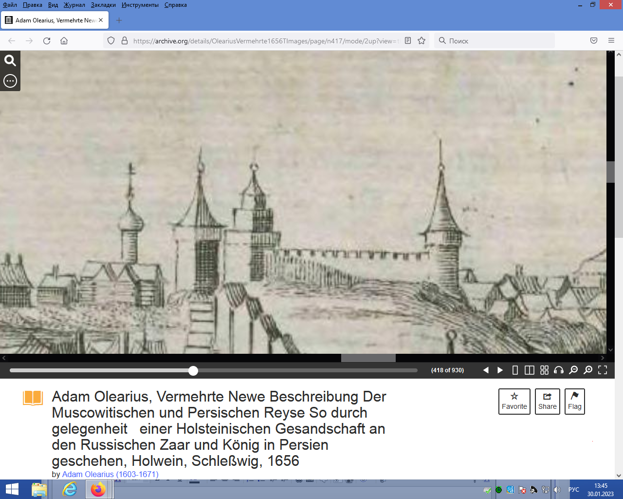Click the page position slider handle

point(193,371)
